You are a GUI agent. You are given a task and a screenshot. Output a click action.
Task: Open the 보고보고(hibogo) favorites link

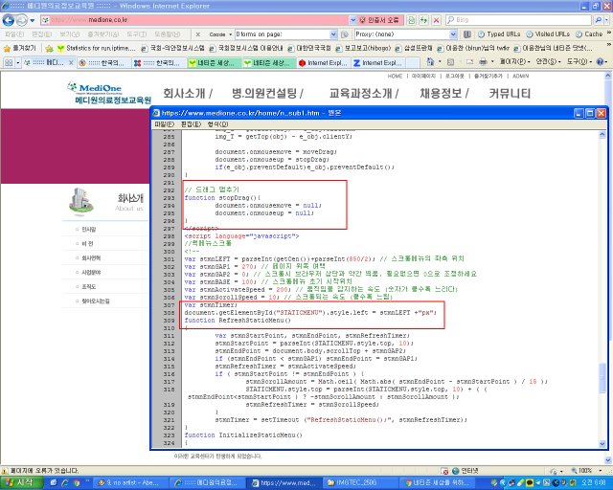[x=364, y=49]
